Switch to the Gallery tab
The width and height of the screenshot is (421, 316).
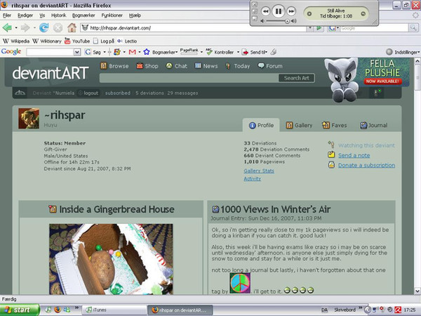[299, 125]
